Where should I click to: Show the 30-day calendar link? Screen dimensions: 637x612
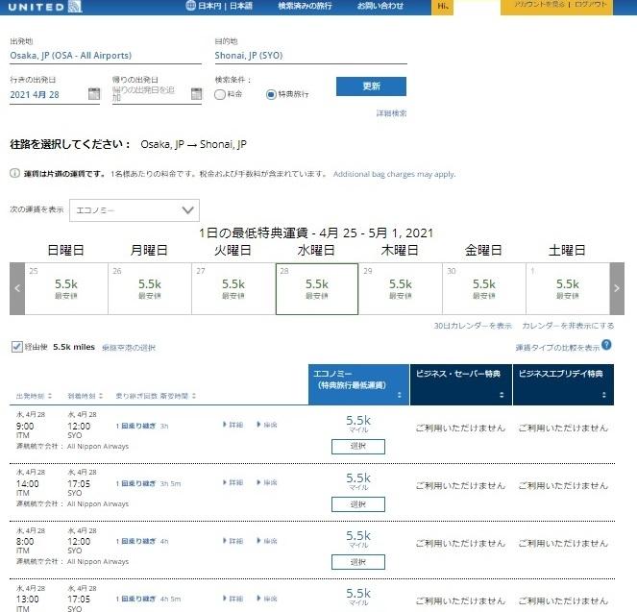point(473,326)
